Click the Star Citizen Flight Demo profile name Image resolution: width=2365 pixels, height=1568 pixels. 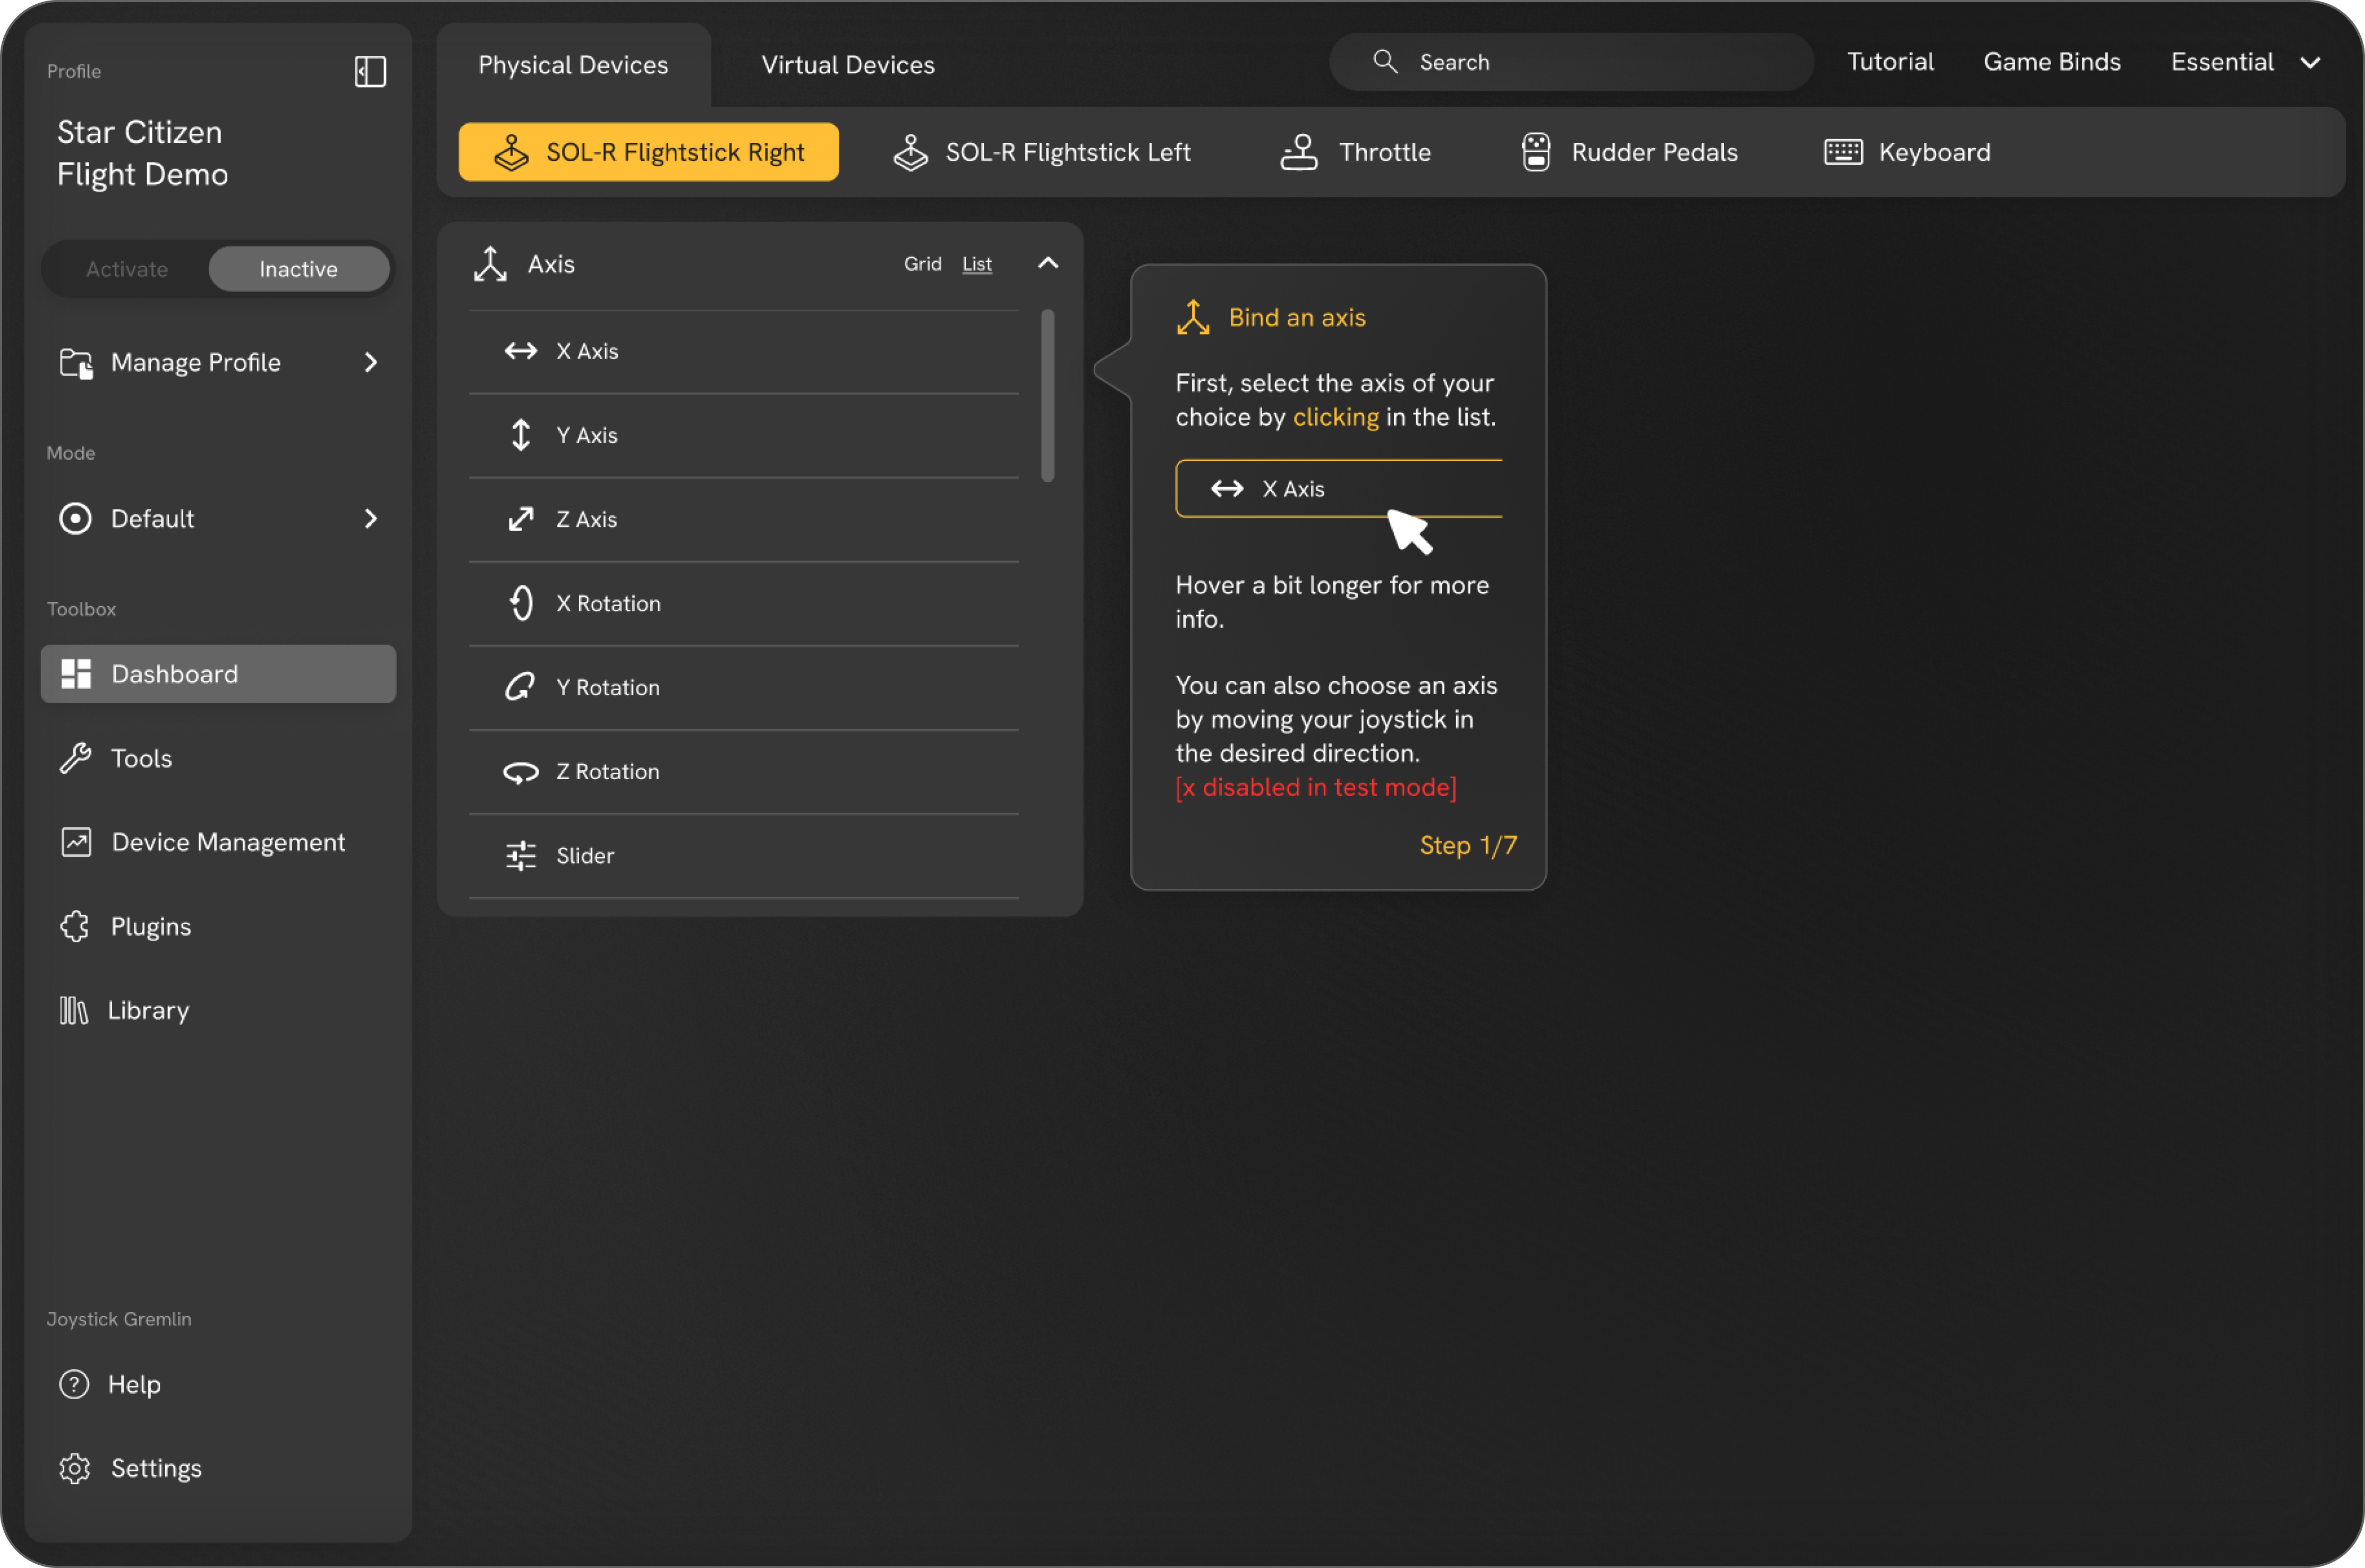click(142, 153)
